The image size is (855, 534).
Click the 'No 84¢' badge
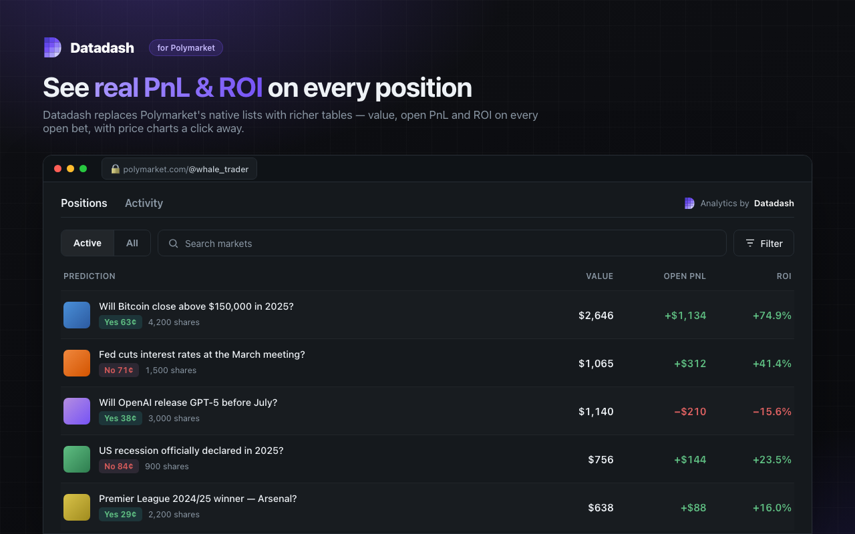coord(119,466)
